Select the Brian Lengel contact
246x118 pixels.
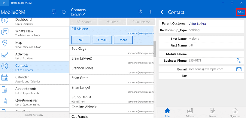[111, 89]
